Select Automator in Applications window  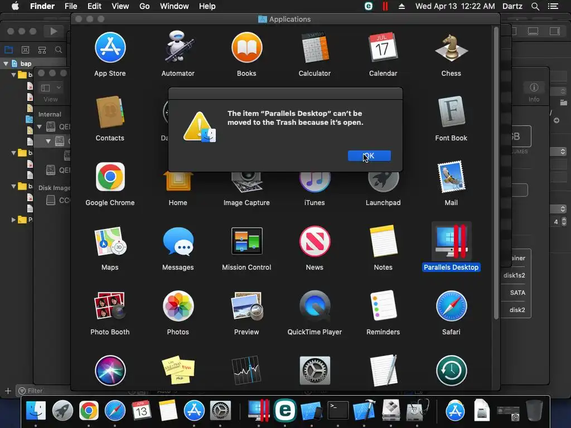coord(178,47)
